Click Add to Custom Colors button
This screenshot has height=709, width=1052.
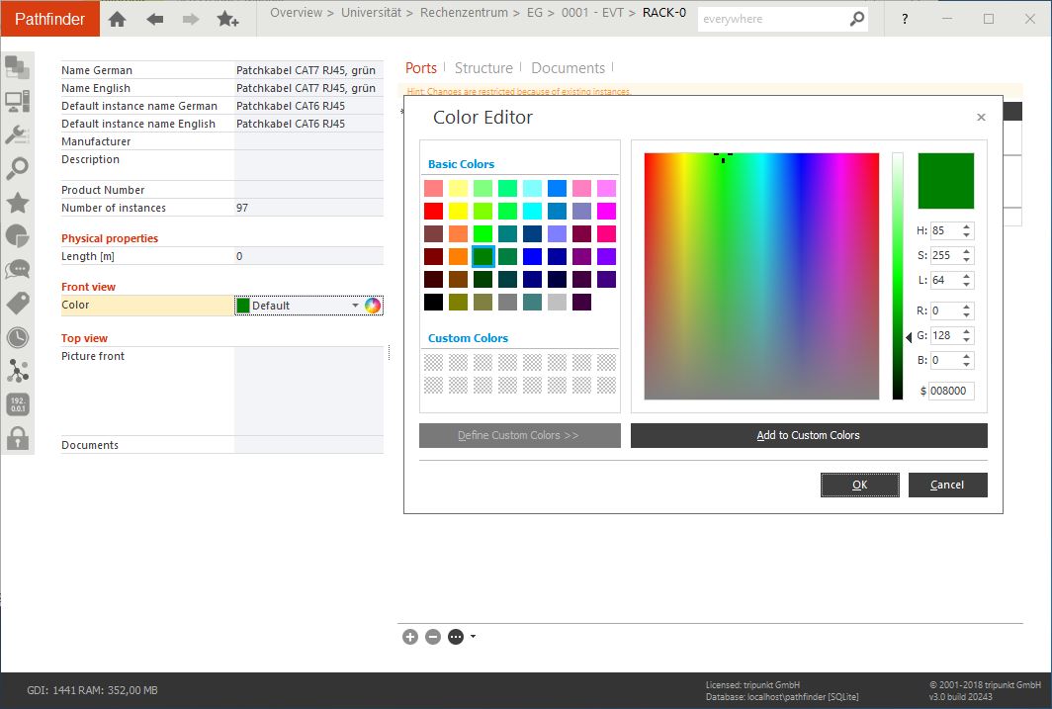[808, 435]
